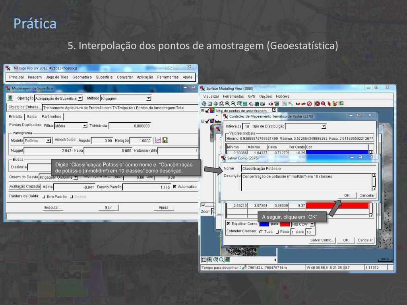Toggle Espalhar Cores checkbox
The image size is (407, 305).
point(229,224)
